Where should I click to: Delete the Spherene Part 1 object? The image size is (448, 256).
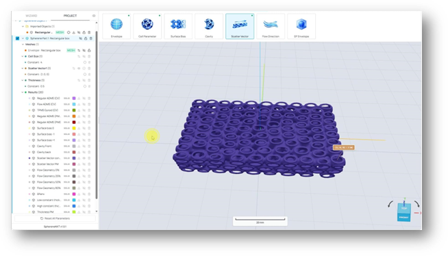91,38
